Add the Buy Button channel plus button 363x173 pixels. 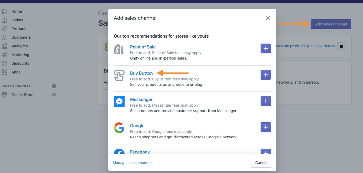tap(265, 75)
